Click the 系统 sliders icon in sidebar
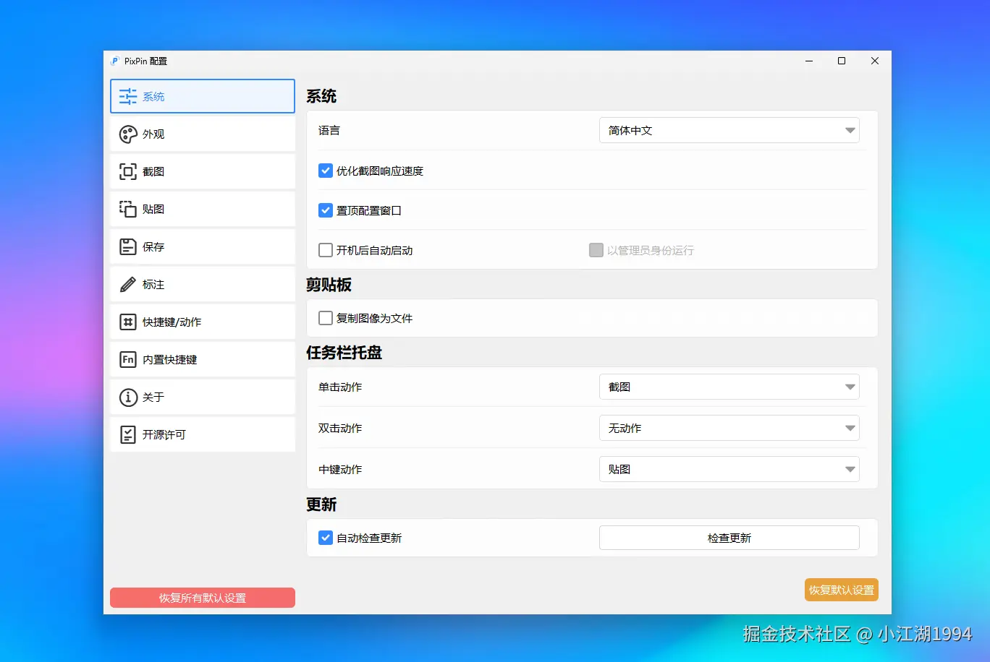The height and width of the screenshot is (662, 990). (x=128, y=96)
